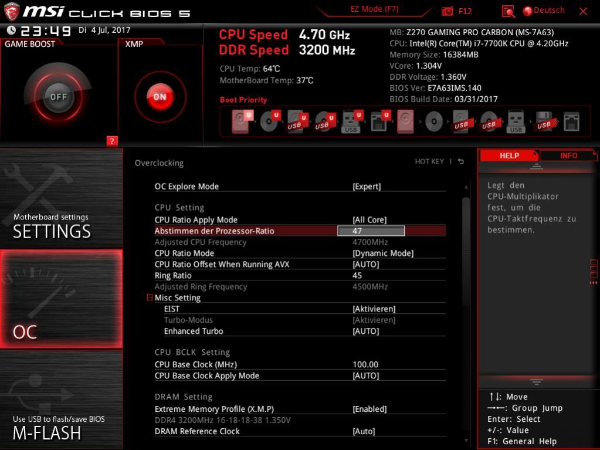Click the clock icon beside the time
Viewport: 600px width, 450px height.
12,30
